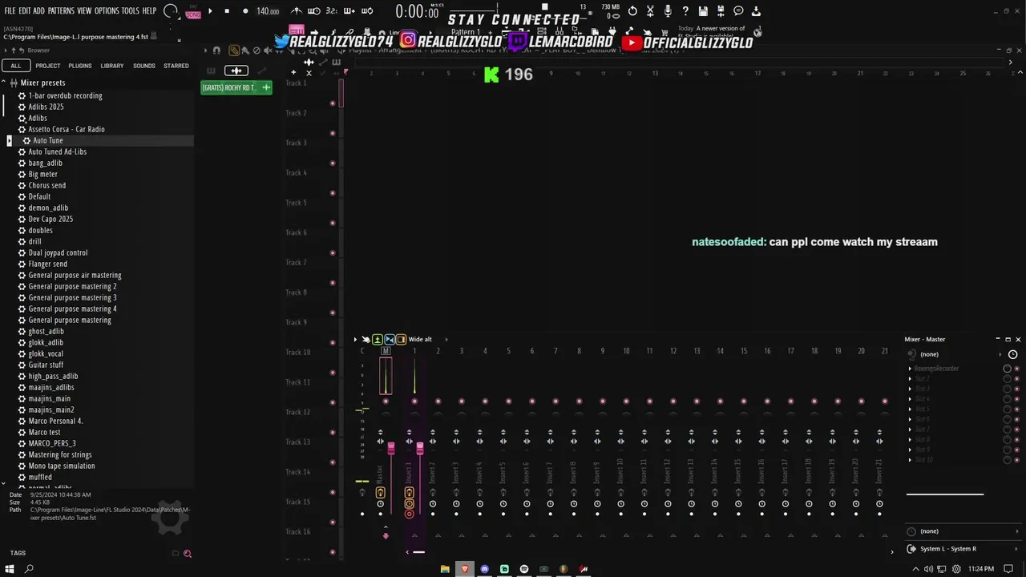Toggle the metronome icon
The height and width of the screenshot is (577, 1026).
(x=297, y=11)
